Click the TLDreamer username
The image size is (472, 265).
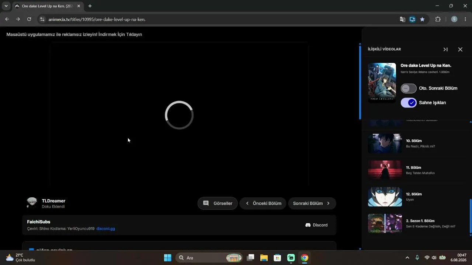[x=53, y=201]
